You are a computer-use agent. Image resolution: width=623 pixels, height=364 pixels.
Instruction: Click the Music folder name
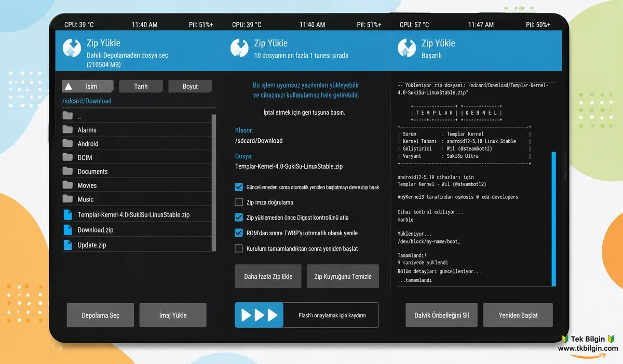click(x=86, y=199)
